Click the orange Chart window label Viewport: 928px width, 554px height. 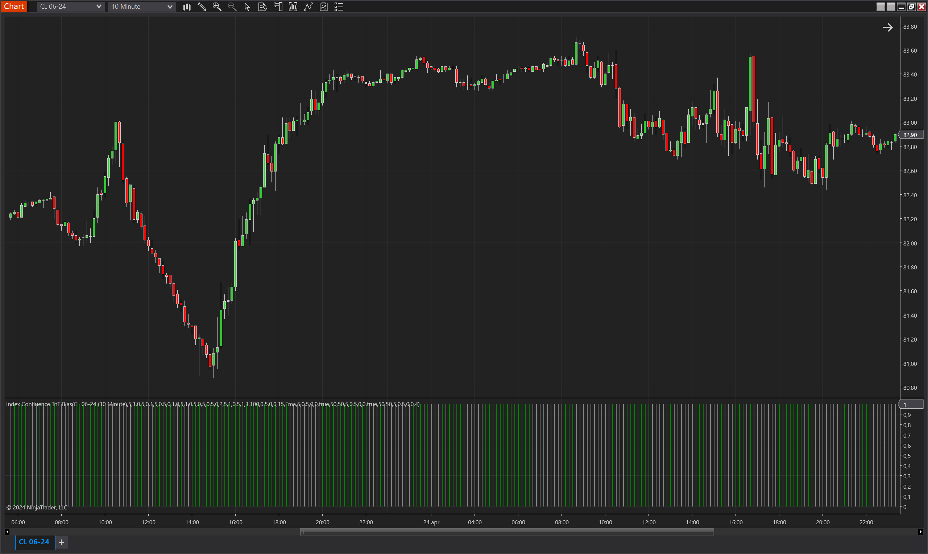(x=14, y=7)
